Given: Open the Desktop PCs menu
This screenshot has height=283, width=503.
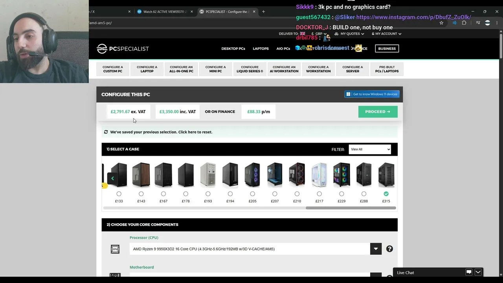Looking at the screenshot, I should click(x=233, y=49).
